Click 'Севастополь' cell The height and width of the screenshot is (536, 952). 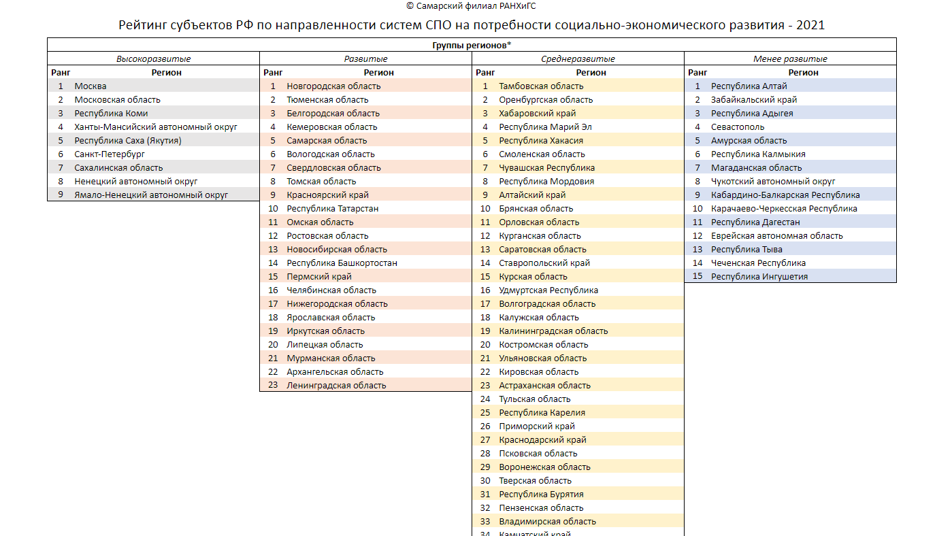pyautogui.click(x=738, y=127)
